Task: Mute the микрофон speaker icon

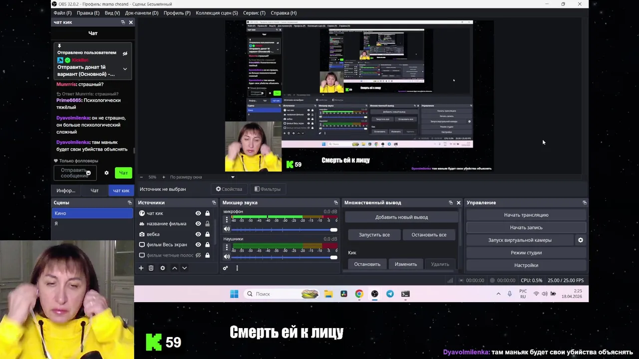Action: [227, 229]
